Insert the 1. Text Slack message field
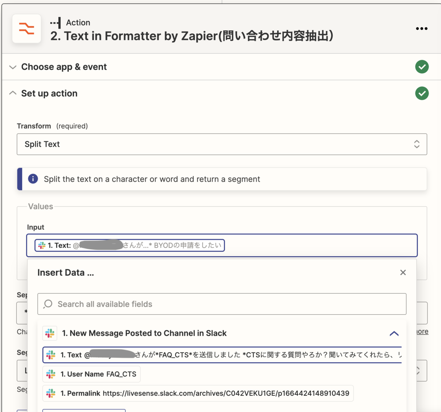441x412 pixels. click(x=222, y=355)
